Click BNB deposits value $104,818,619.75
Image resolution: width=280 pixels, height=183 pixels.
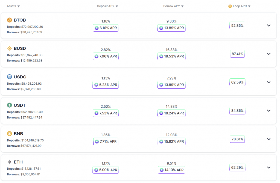[x=33, y=140]
